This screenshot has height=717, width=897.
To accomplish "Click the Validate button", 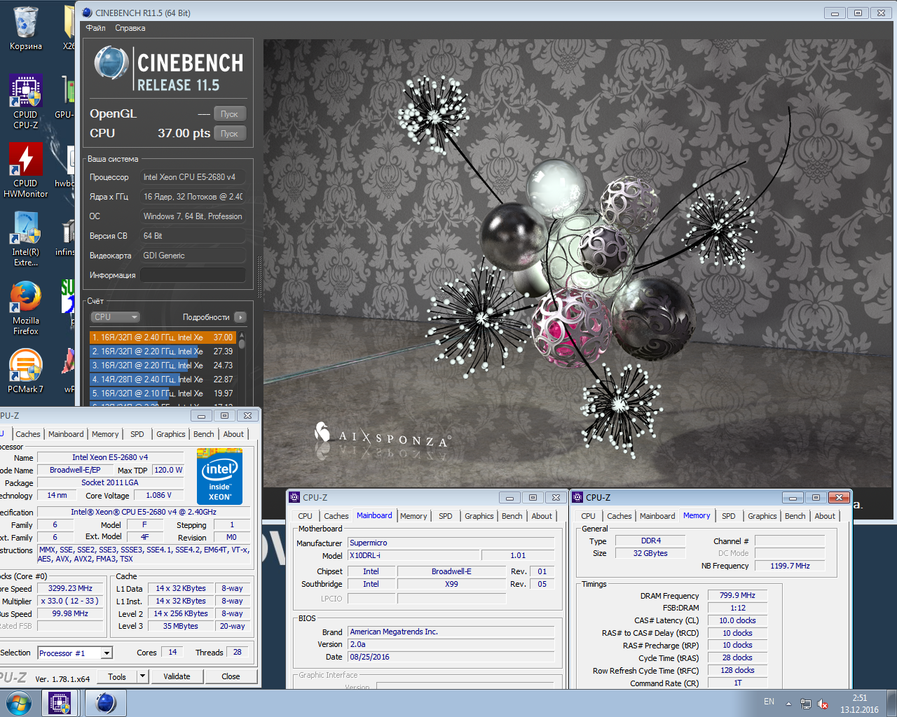I will [x=177, y=676].
